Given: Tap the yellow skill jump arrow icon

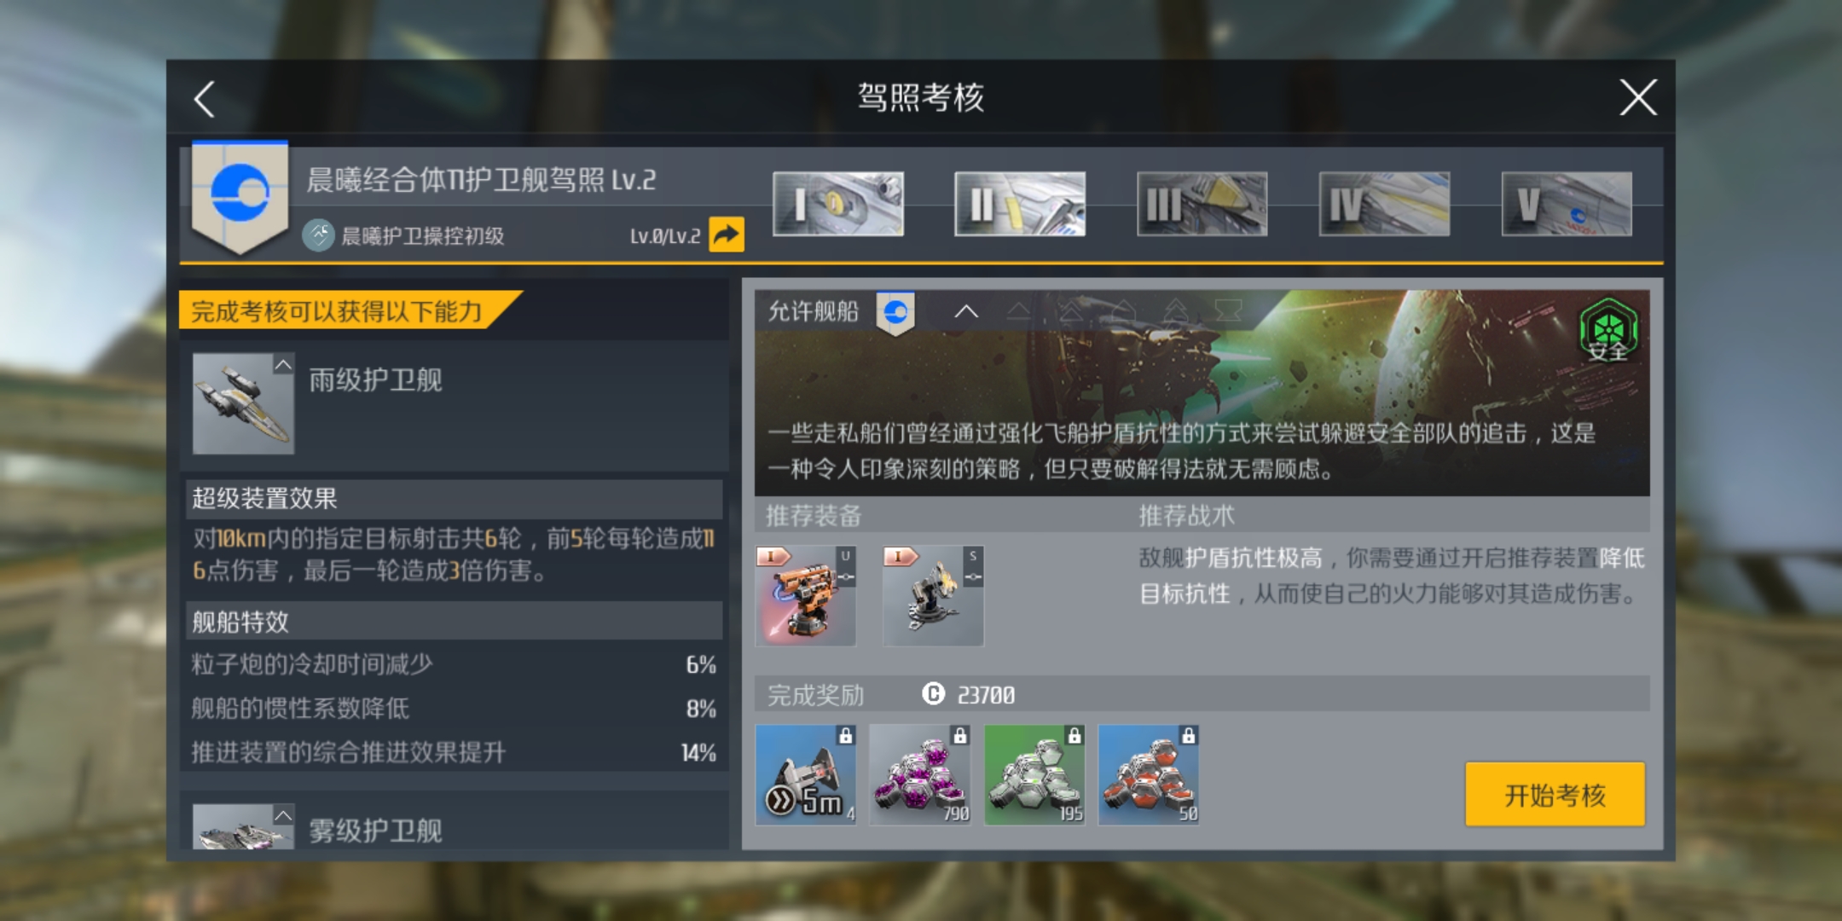Looking at the screenshot, I should (x=726, y=235).
